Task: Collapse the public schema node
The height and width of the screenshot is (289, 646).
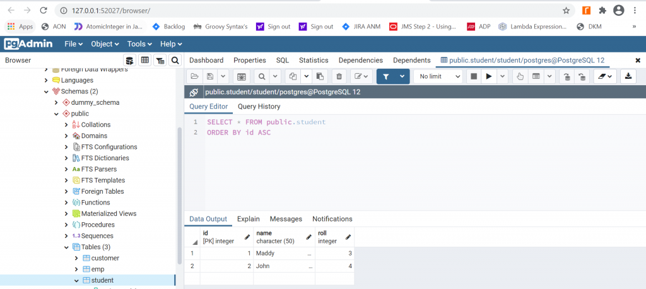Action: (x=56, y=114)
